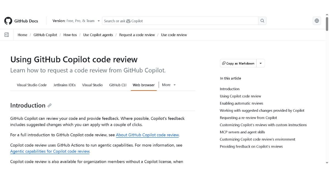The height and width of the screenshot is (178, 329).
Task: Open the globe language selector
Action: point(317,21)
